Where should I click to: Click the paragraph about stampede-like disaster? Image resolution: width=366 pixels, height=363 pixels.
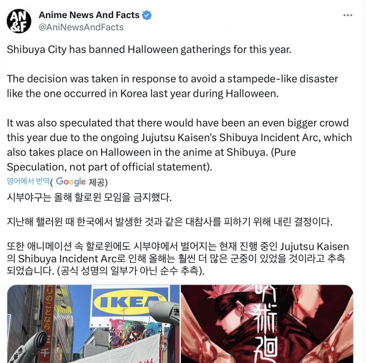(172, 86)
